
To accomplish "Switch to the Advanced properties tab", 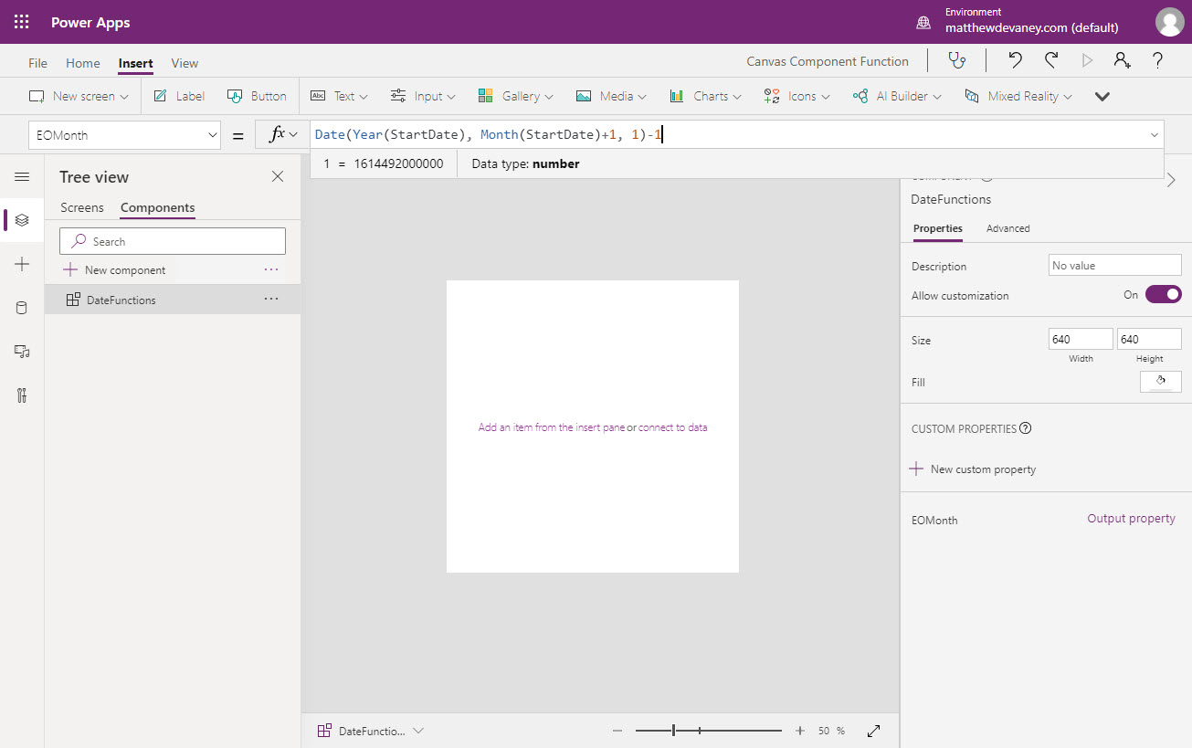I will pos(1007,228).
